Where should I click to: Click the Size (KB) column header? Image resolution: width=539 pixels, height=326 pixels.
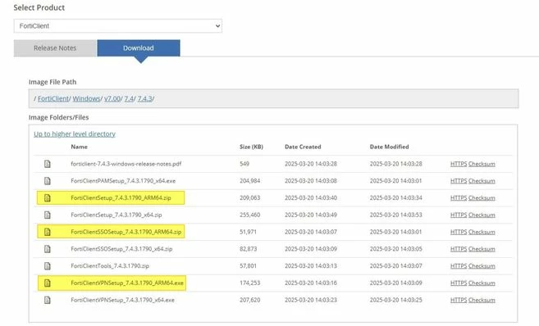point(251,147)
